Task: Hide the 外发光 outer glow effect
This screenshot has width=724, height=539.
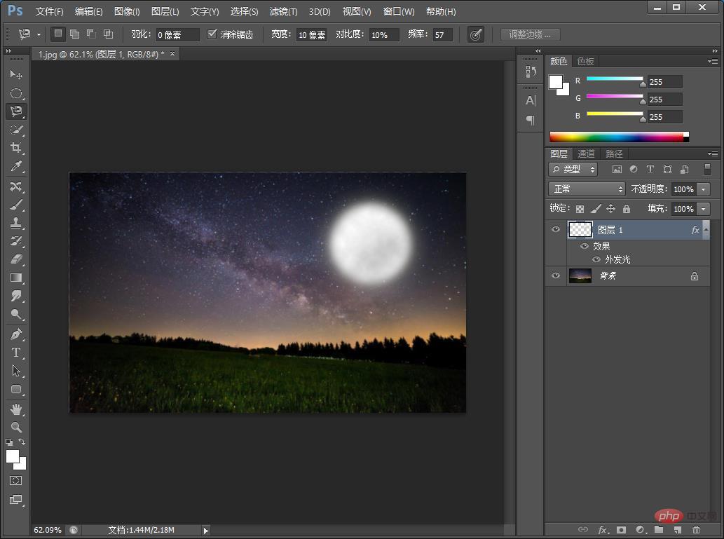Action: click(x=596, y=259)
